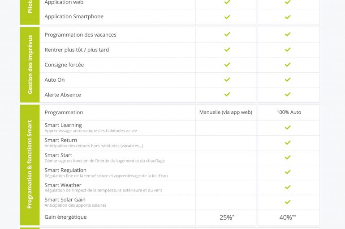This screenshot has width=345, height=229.
Task: Click second-column checkmark for Auto On
Action: pyautogui.click(x=288, y=79)
